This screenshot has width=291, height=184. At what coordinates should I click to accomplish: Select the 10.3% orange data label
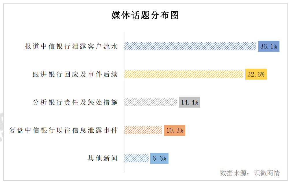tap(175, 130)
